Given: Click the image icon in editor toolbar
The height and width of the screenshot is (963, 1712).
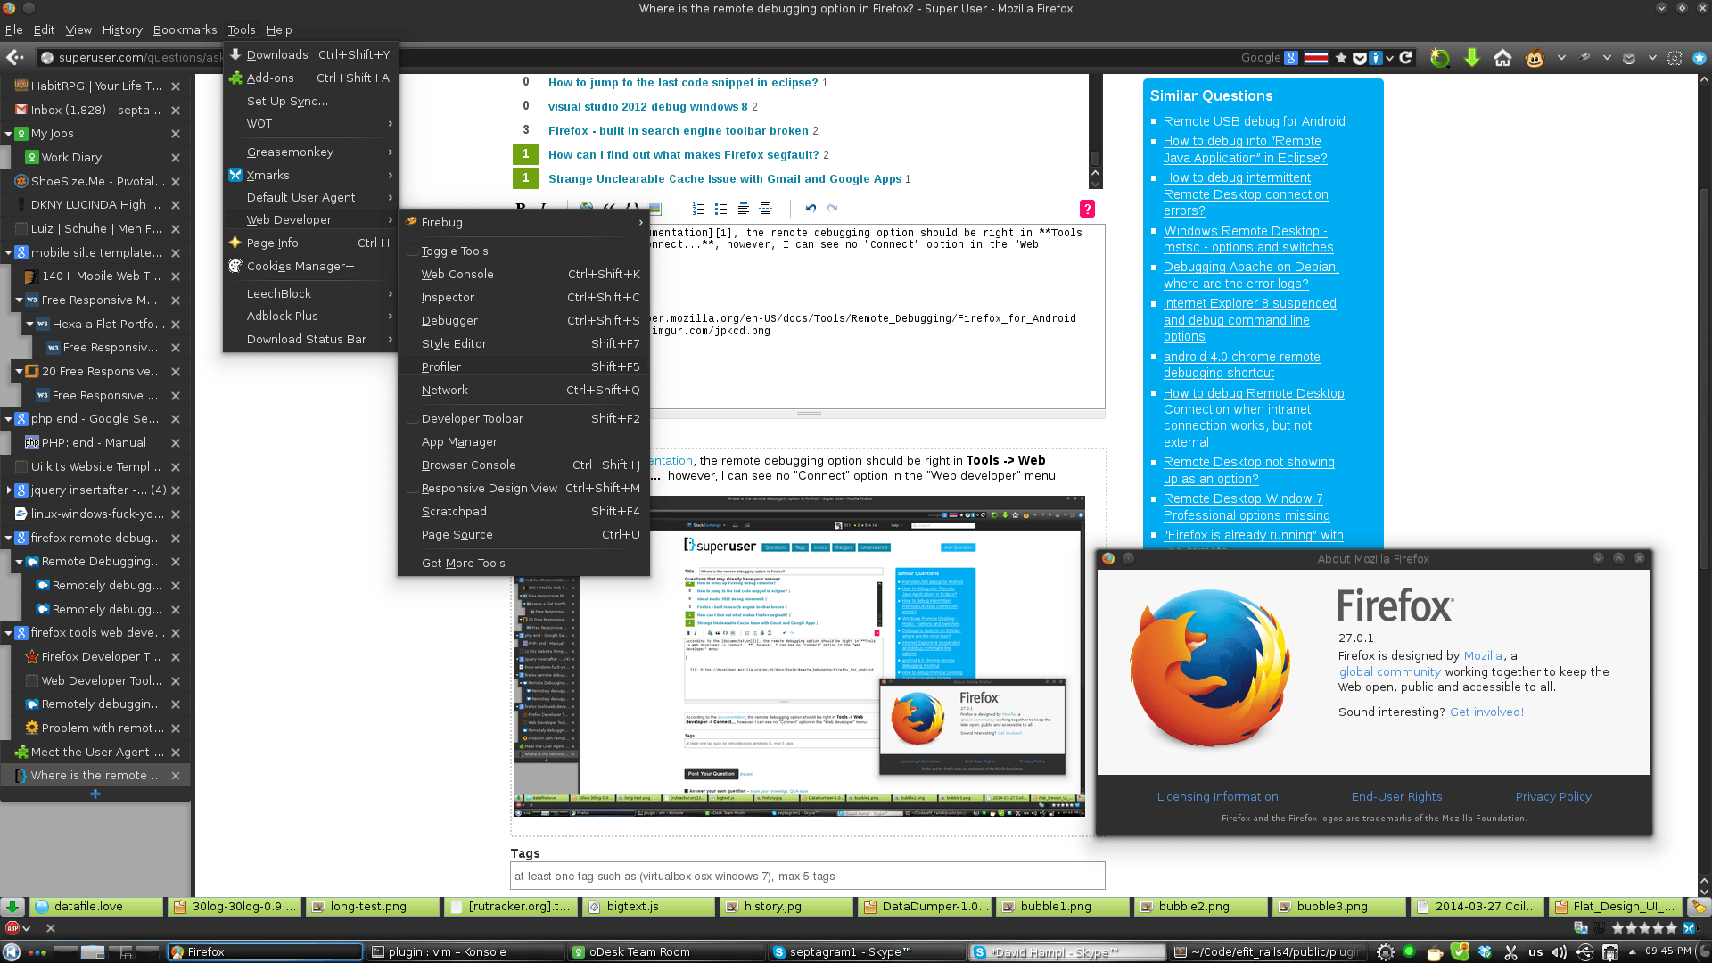Looking at the screenshot, I should [x=654, y=209].
